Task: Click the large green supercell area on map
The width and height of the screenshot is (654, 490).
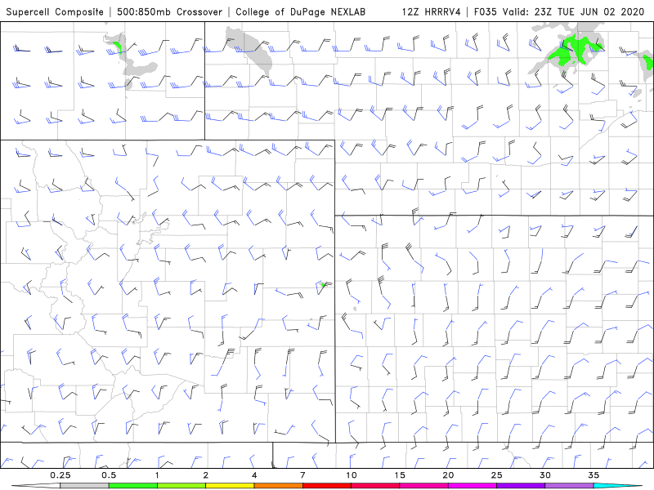Action: pyautogui.click(x=575, y=51)
